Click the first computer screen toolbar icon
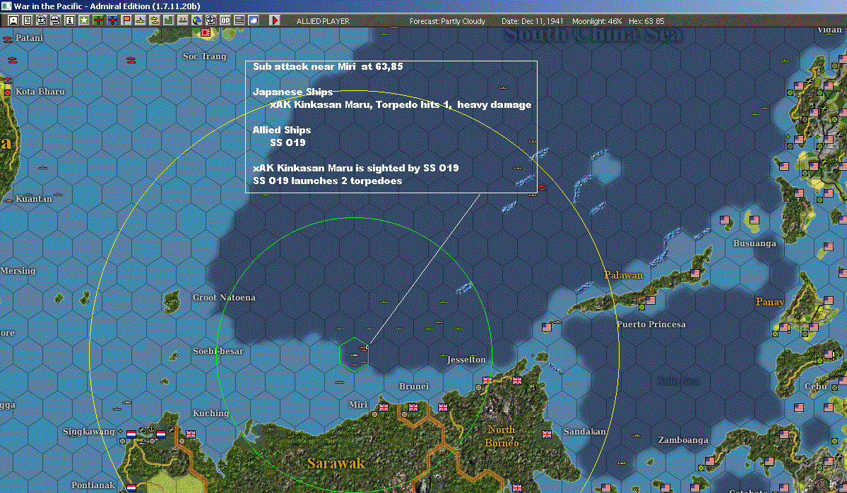847x493 pixels. point(42,20)
